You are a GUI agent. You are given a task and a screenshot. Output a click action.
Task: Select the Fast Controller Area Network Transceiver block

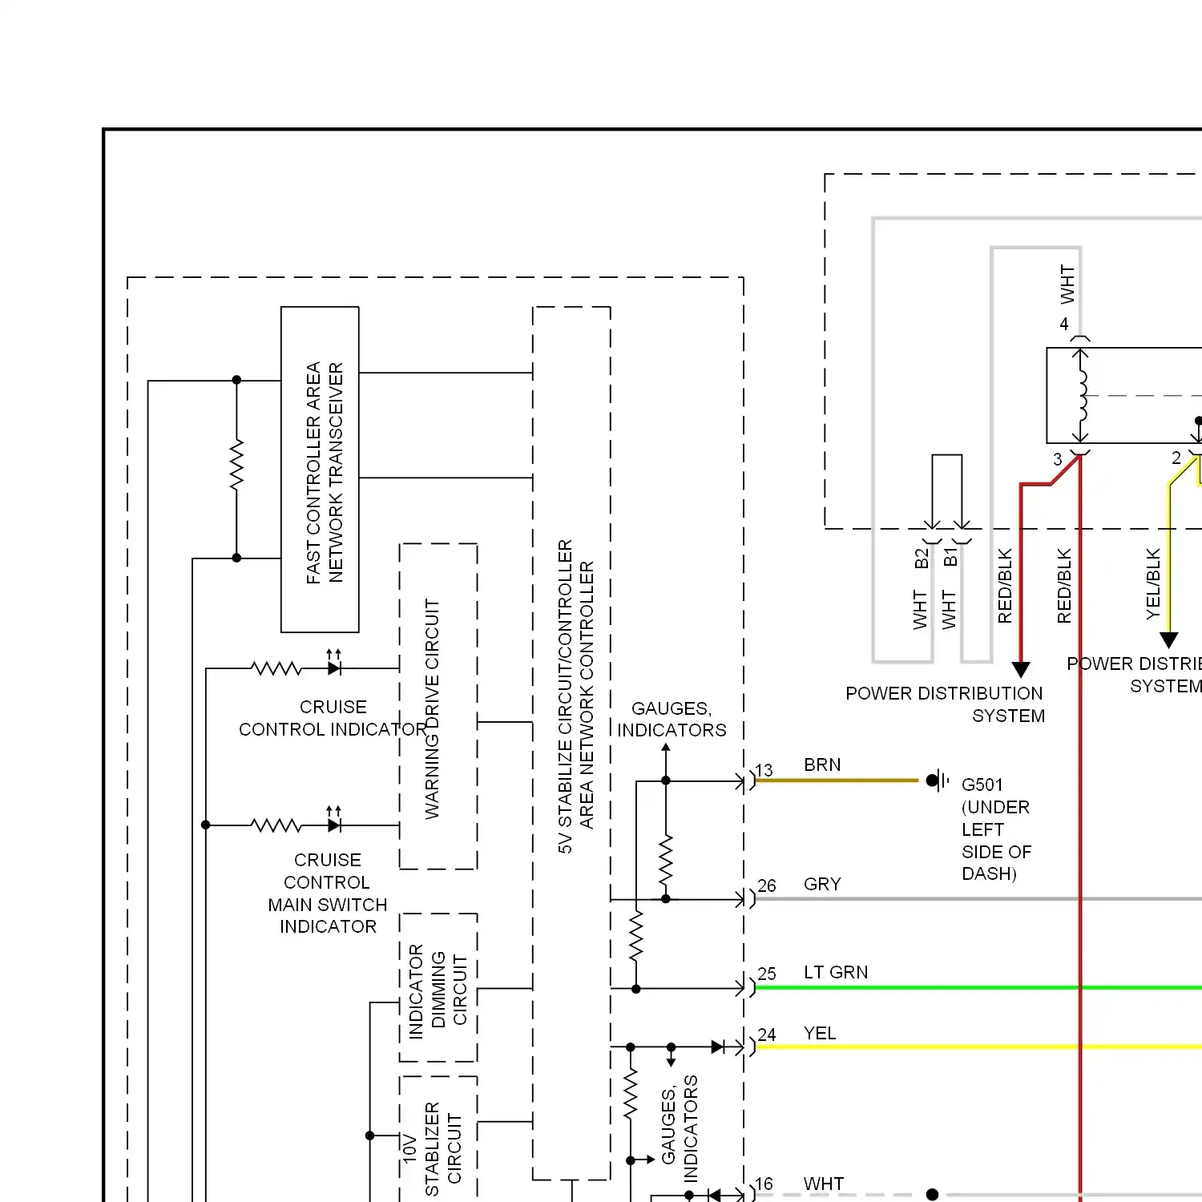click(320, 470)
